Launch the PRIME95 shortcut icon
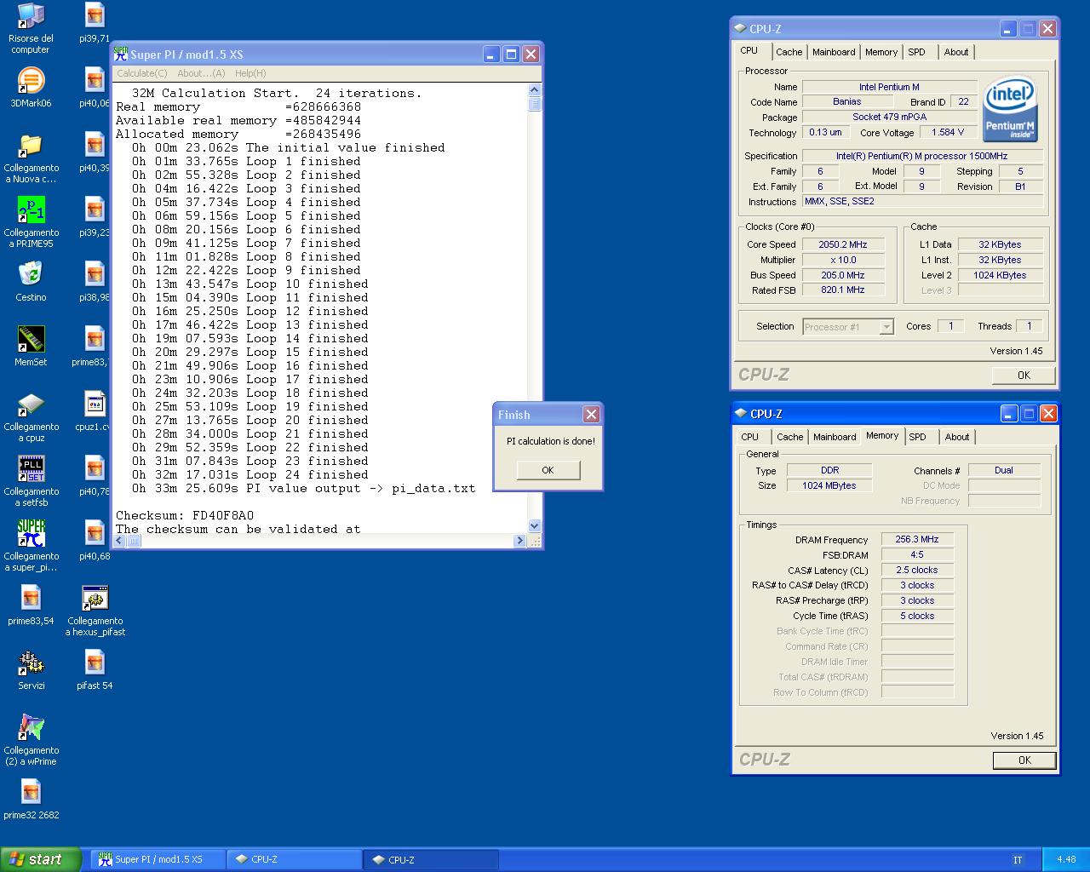1090x872 pixels. click(x=31, y=223)
